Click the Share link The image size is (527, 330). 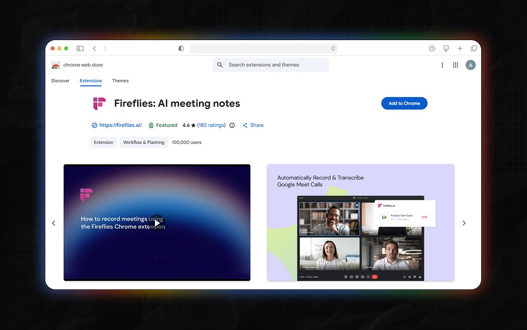tap(253, 125)
